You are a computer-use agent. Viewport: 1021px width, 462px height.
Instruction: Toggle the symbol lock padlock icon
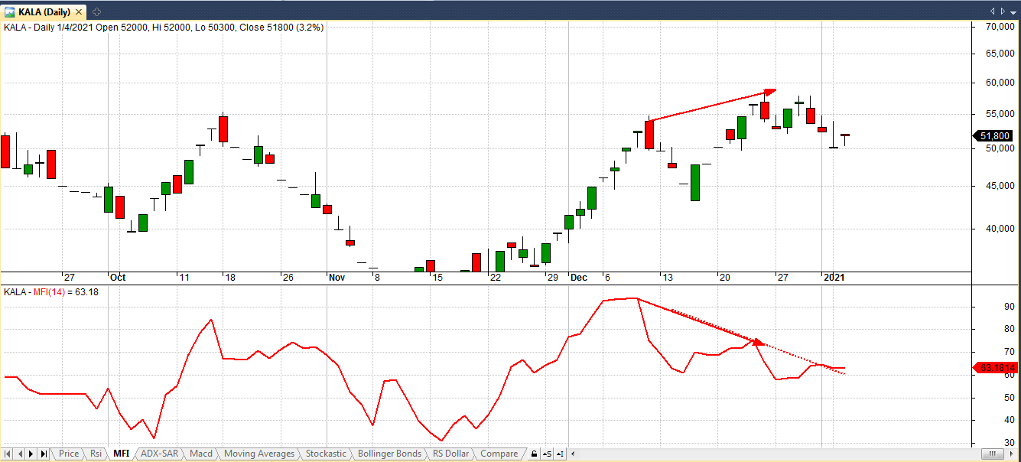point(534,454)
